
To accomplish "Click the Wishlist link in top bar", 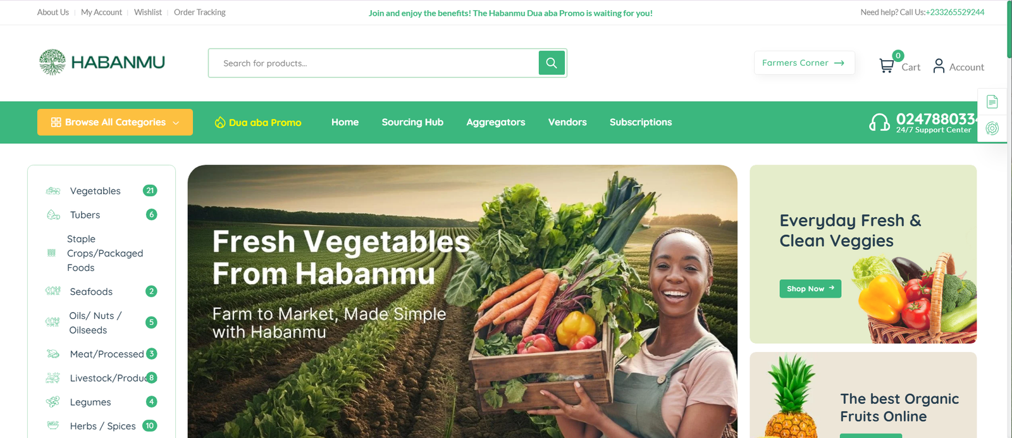I will 148,12.
